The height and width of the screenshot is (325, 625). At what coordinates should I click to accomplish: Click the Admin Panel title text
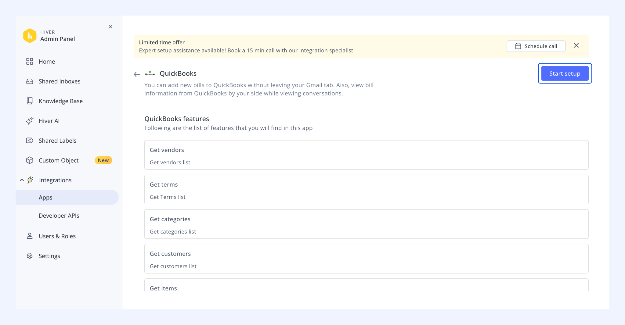[57, 39]
